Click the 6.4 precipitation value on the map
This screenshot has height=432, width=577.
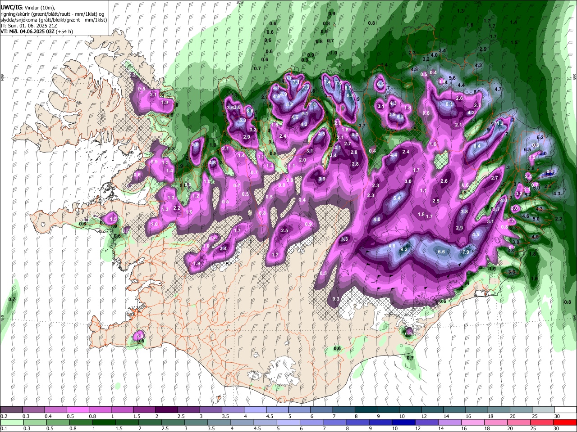click(x=477, y=146)
